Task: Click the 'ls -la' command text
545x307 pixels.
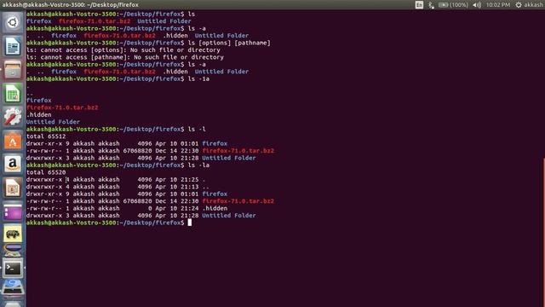Action: [x=198, y=165]
